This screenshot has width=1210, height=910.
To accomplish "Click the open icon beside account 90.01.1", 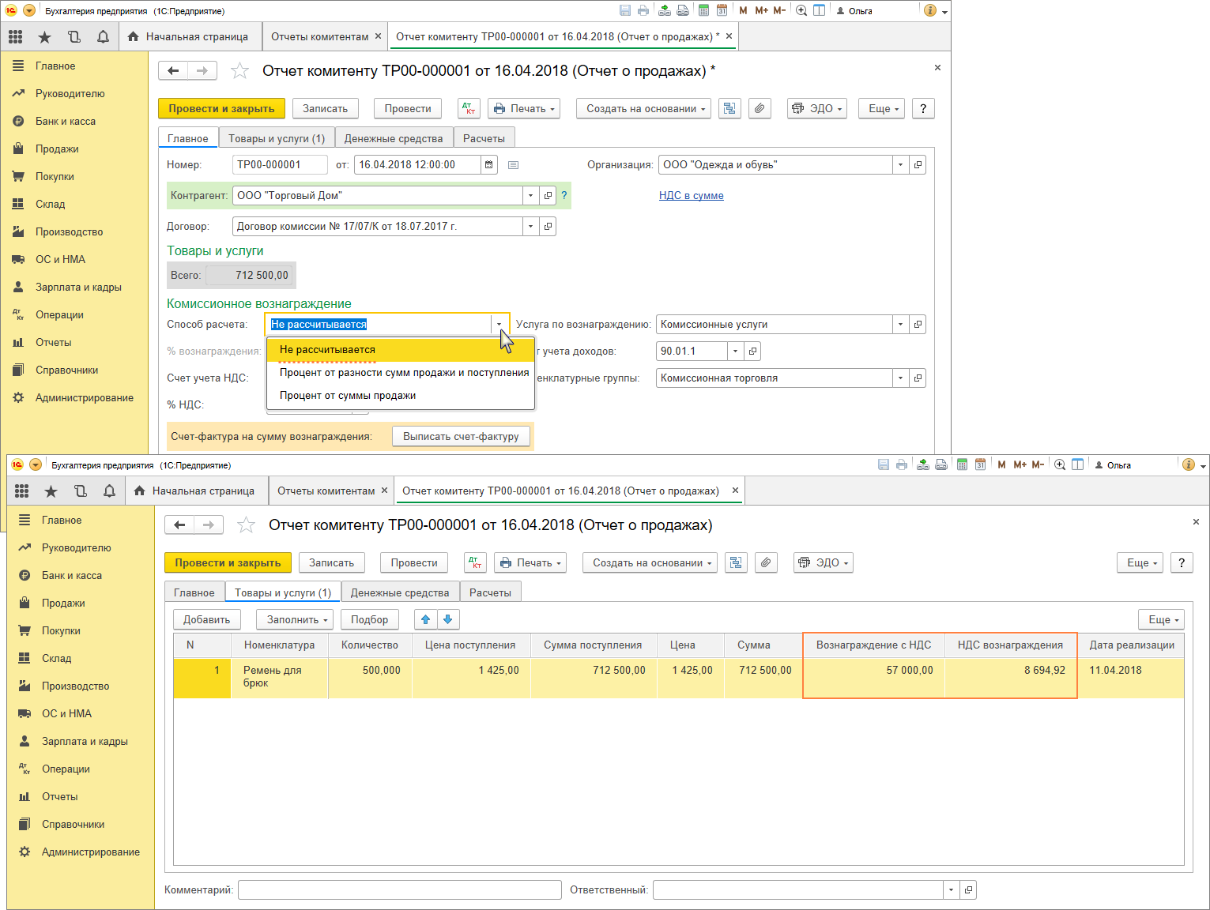I will 752,352.
